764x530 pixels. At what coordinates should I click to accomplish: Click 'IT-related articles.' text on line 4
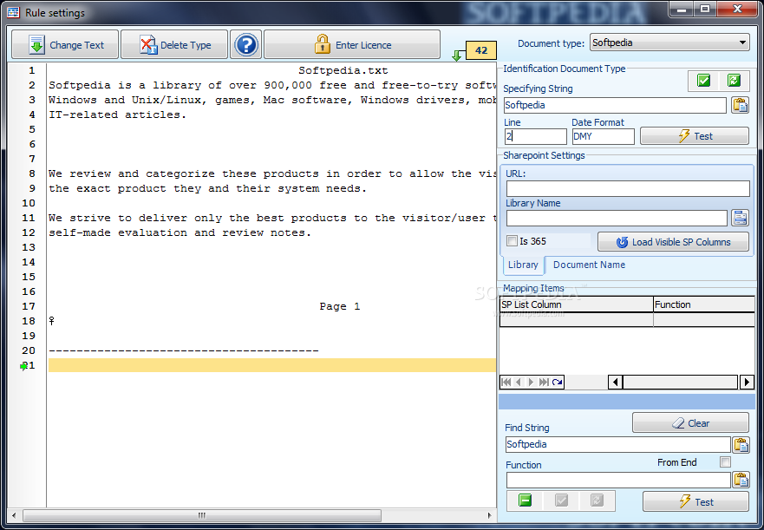coord(117,115)
